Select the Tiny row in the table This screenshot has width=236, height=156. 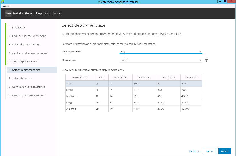click(134, 83)
